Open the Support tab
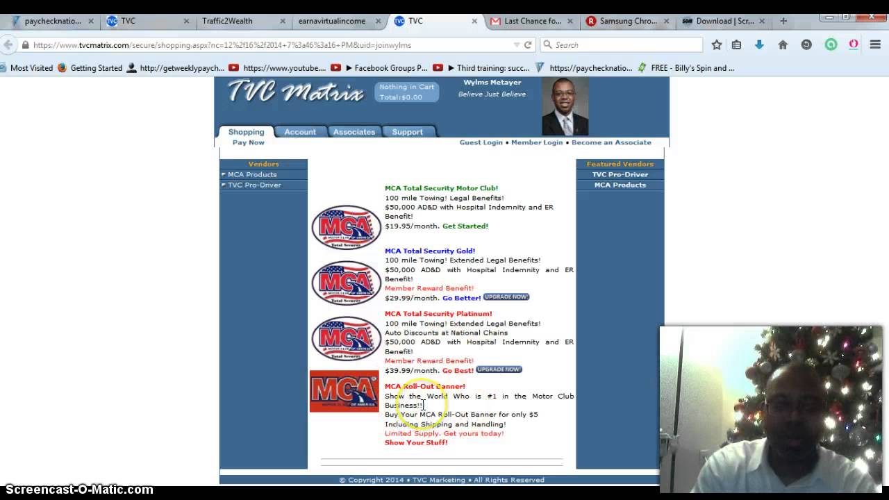This screenshot has width=889, height=500. point(407,132)
